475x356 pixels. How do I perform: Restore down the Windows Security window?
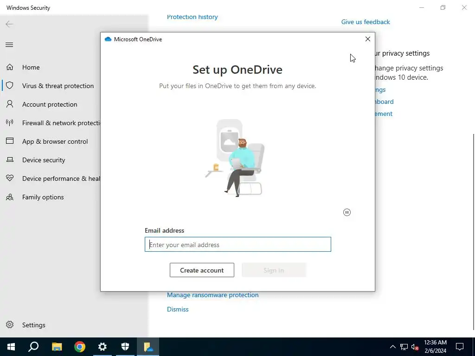(443, 7)
